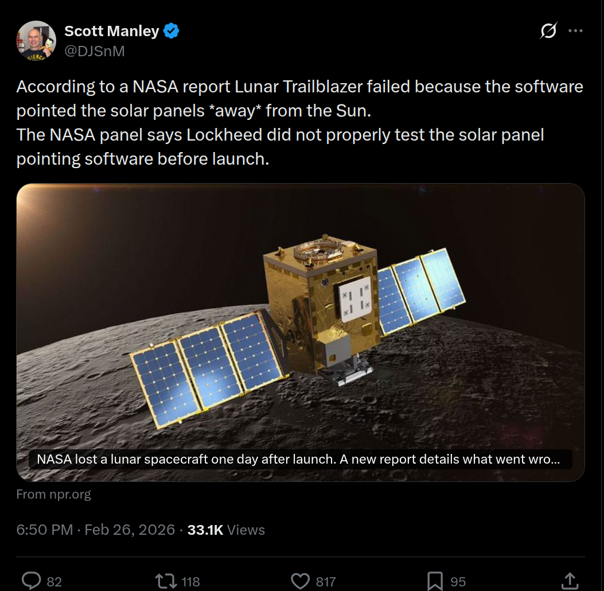Click the 82 replies count
This screenshot has height=591, width=604.
[x=54, y=582]
